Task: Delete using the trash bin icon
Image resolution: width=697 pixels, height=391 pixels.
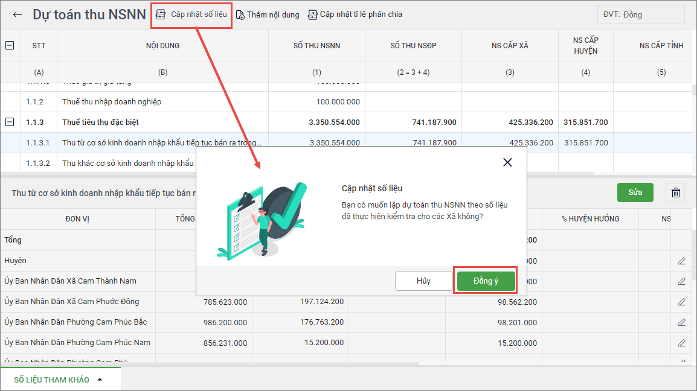Action: (675, 192)
